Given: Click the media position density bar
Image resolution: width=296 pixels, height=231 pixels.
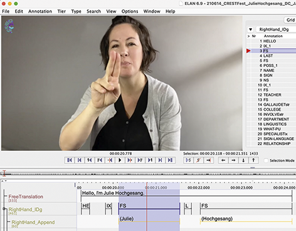Looking at the screenshot, I should coord(148,173).
